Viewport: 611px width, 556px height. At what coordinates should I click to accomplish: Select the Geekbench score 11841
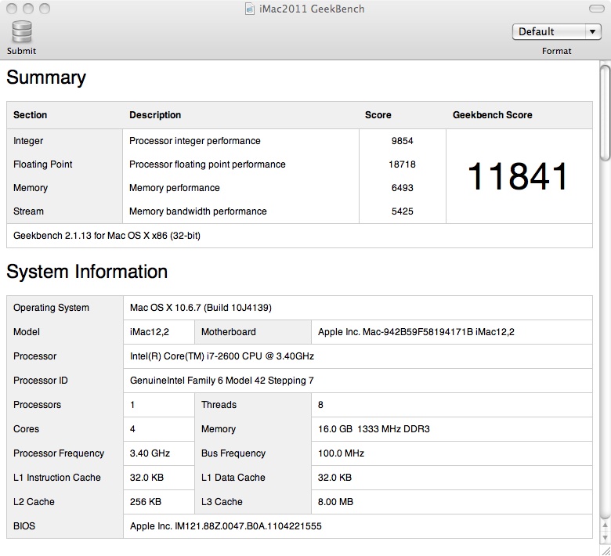coord(518,176)
